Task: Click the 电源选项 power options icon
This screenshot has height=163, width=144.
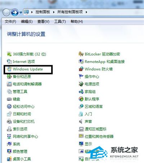Action: [x=81, y=84]
